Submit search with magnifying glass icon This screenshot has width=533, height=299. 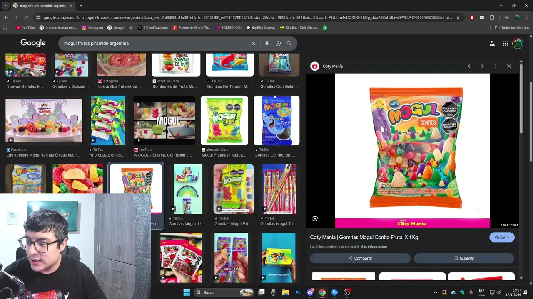289,43
